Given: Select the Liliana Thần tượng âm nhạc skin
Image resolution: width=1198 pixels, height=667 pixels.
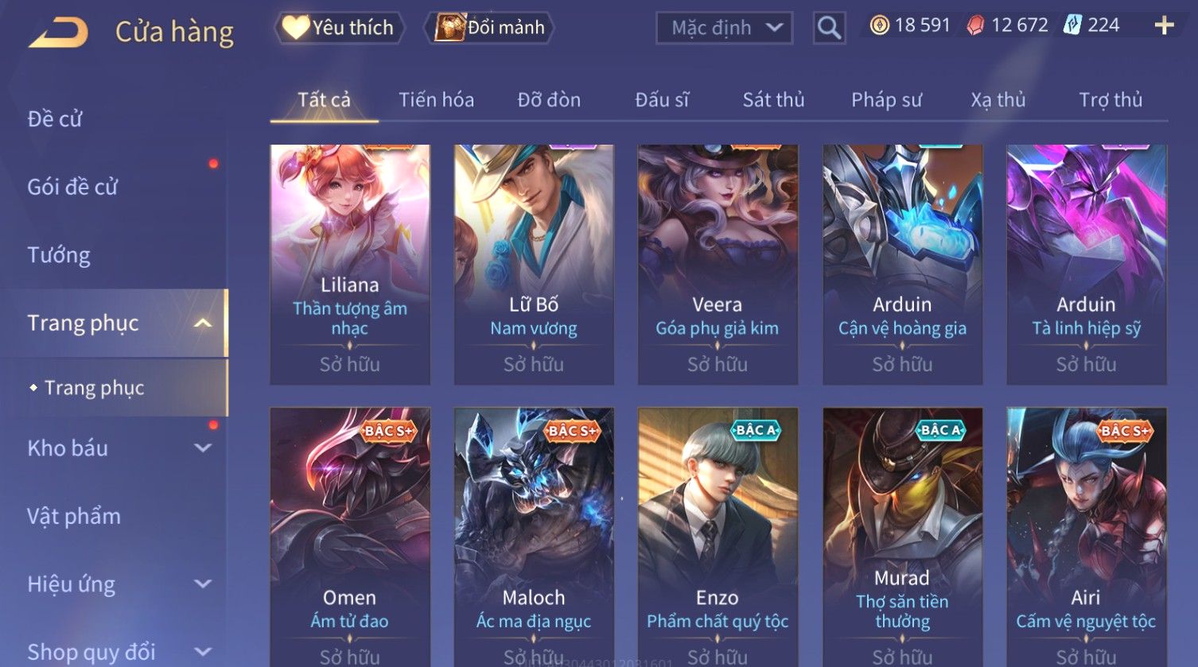Looking at the screenshot, I should coord(350,265).
